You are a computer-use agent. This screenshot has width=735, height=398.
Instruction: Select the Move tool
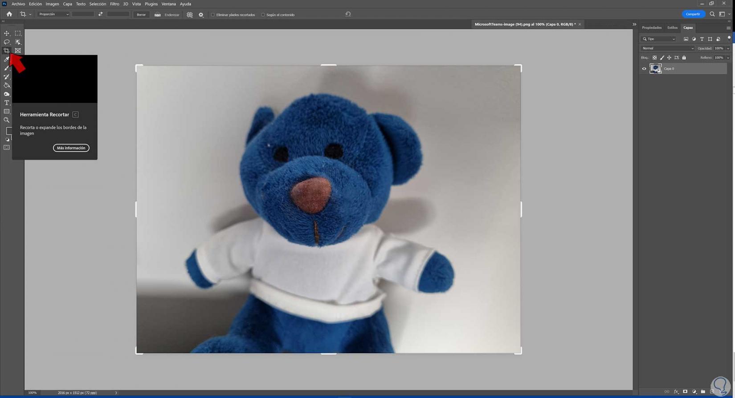pyautogui.click(x=7, y=33)
